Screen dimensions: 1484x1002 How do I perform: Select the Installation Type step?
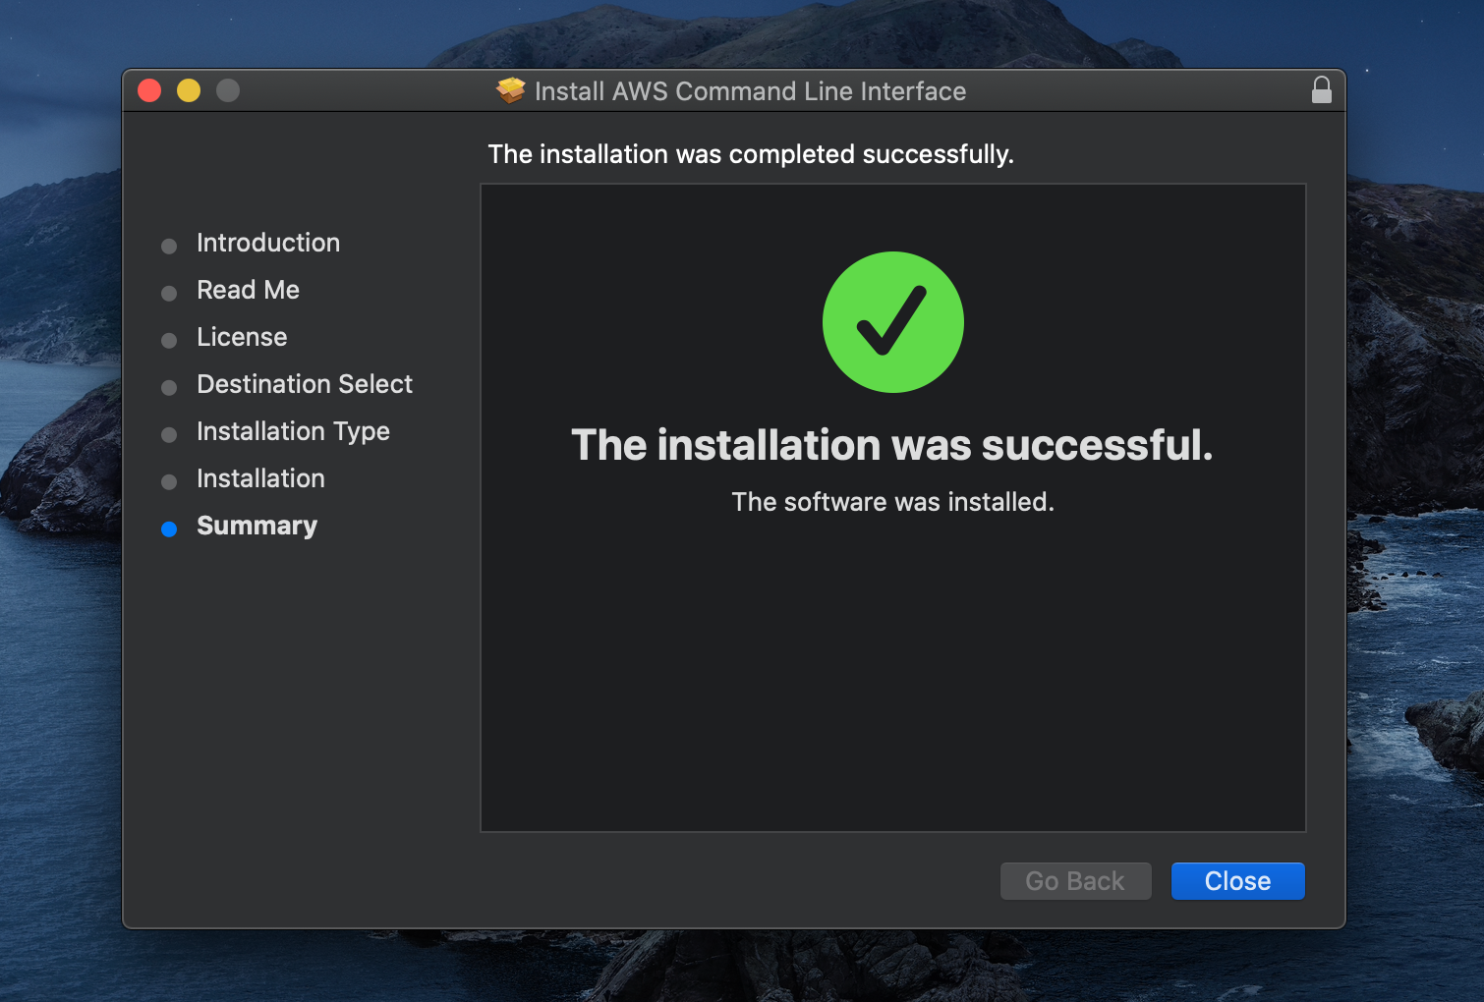click(293, 431)
